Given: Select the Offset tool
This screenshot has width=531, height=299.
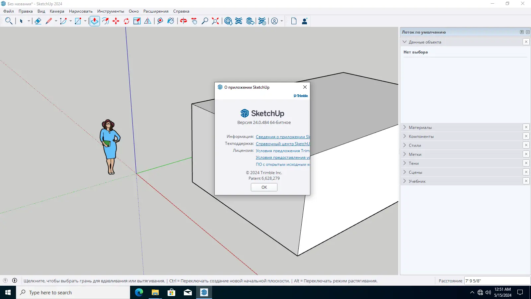Looking at the screenshot, I should point(105,21).
